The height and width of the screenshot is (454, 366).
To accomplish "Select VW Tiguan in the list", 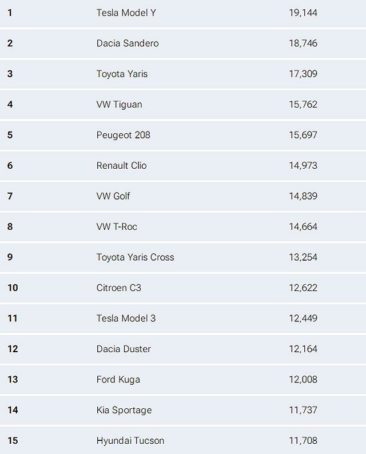I will tap(119, 105).
